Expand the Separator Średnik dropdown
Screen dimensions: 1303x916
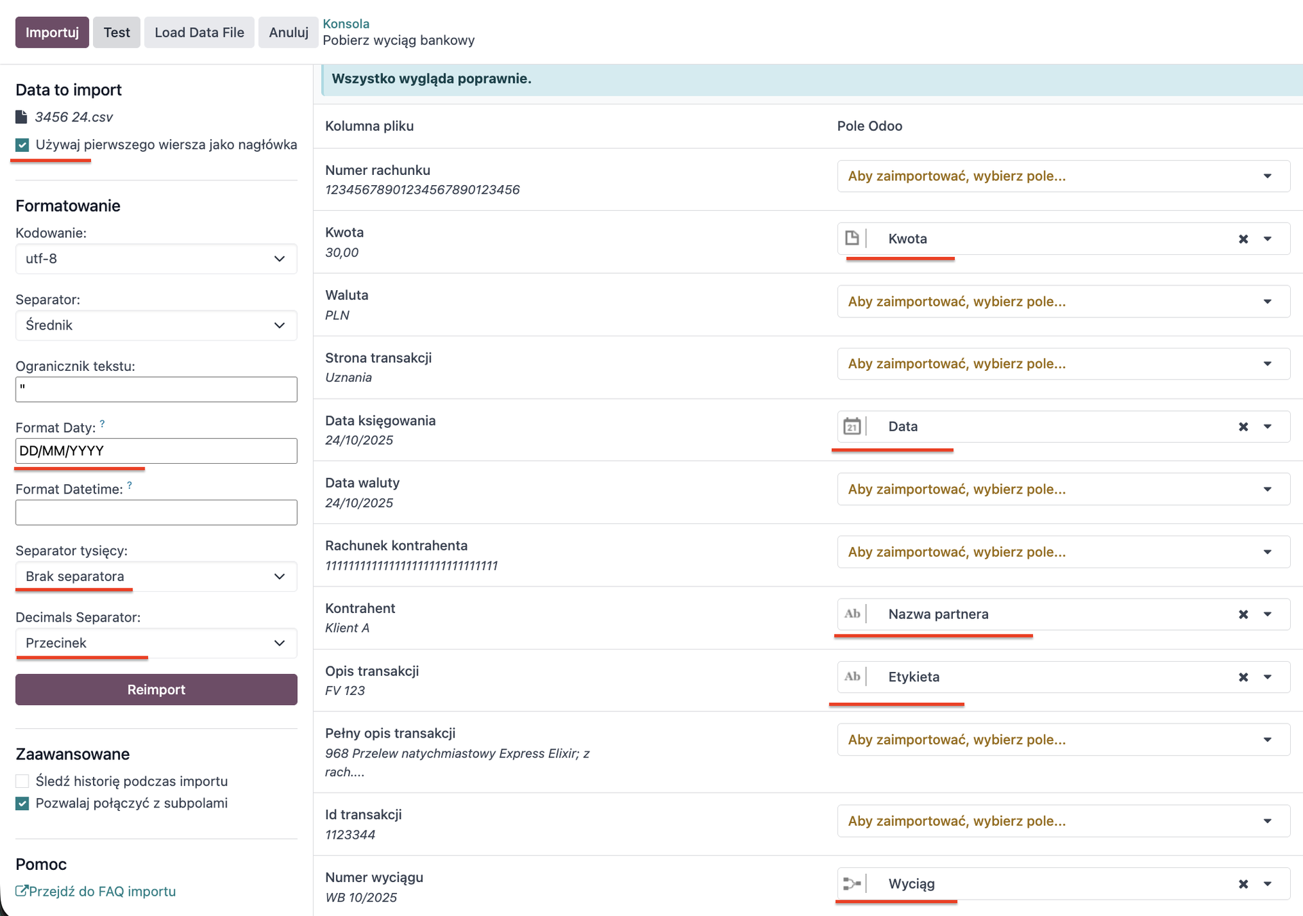point(156,325)
